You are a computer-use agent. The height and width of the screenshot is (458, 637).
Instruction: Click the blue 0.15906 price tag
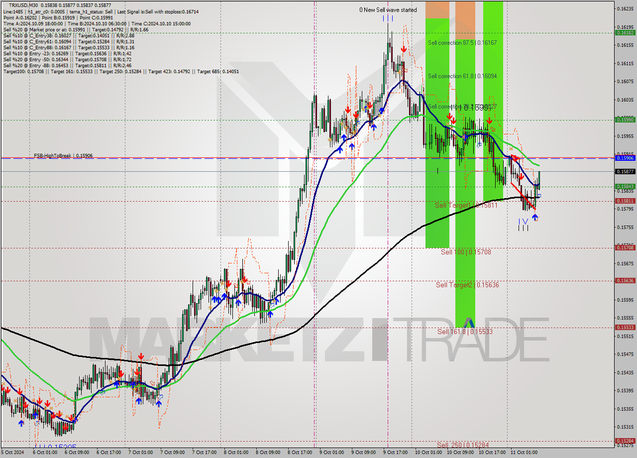[x=625, y=158]
